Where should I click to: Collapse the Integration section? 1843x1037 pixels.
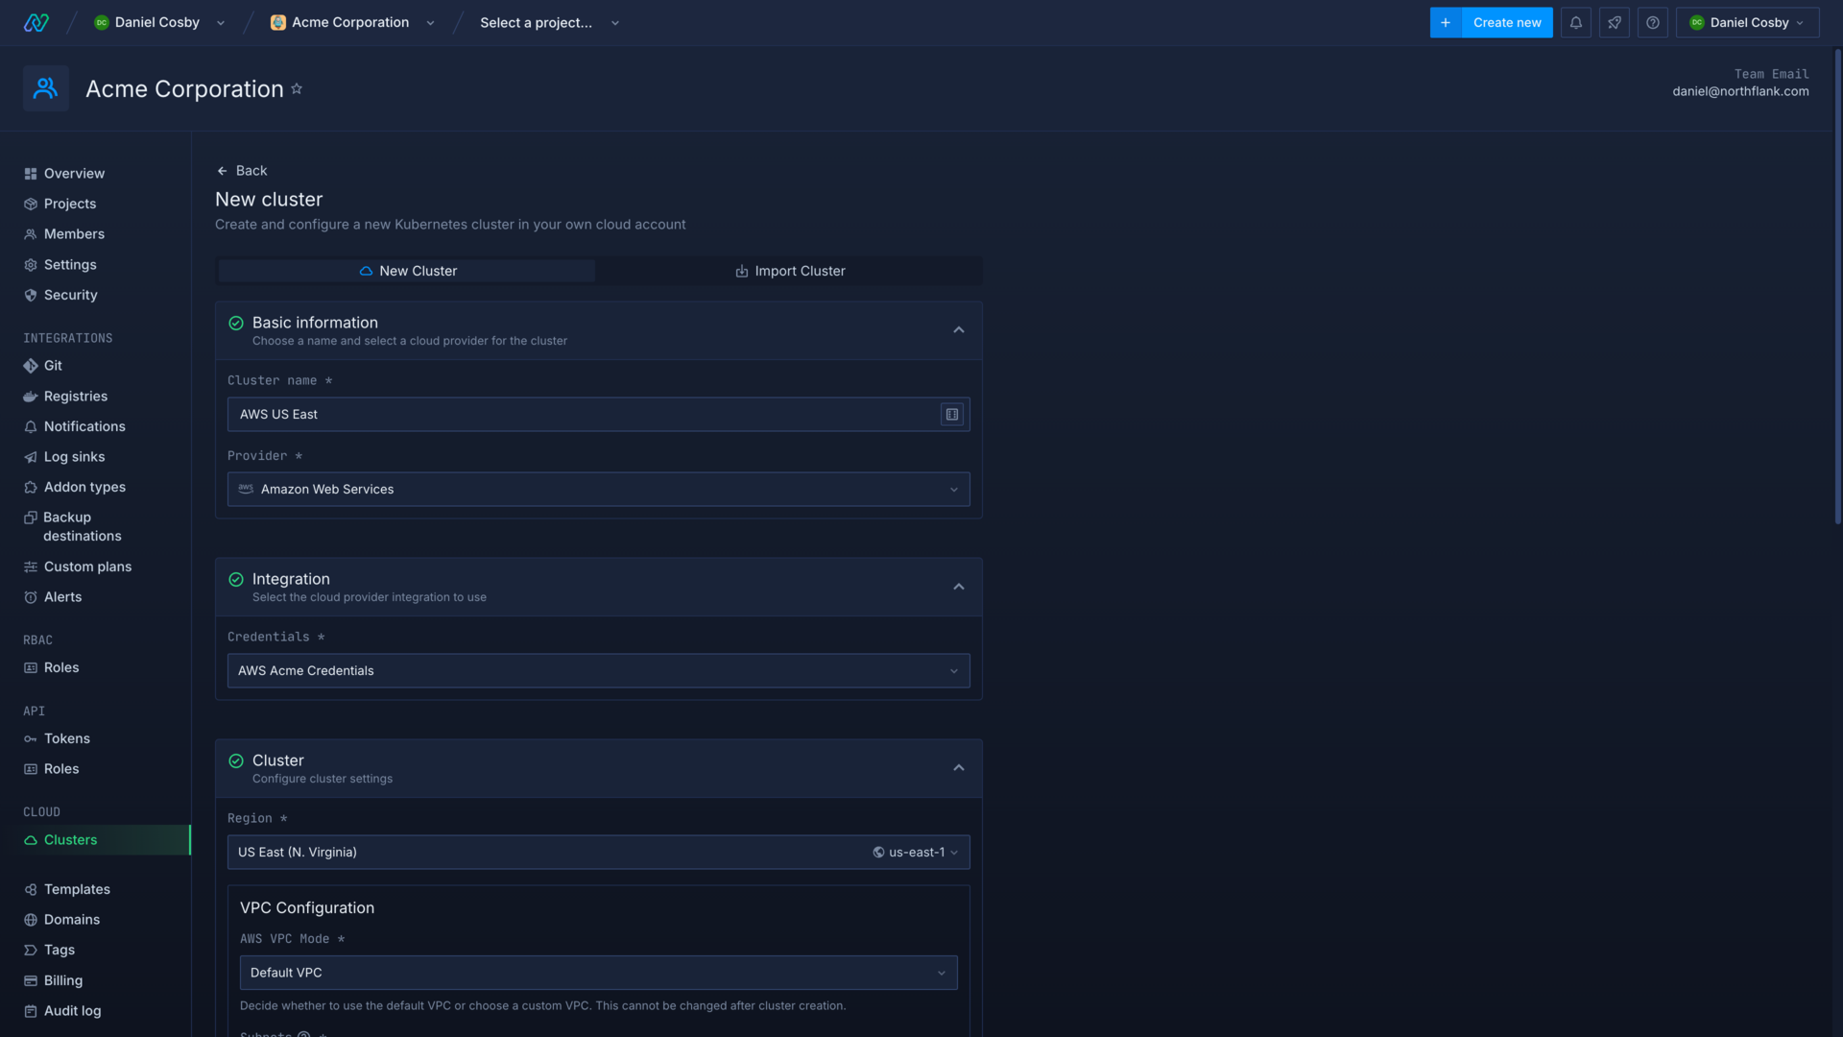(958, 587)
